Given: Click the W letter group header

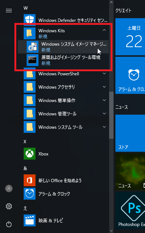Looking at the screenshot, I should tap(26, 8).
